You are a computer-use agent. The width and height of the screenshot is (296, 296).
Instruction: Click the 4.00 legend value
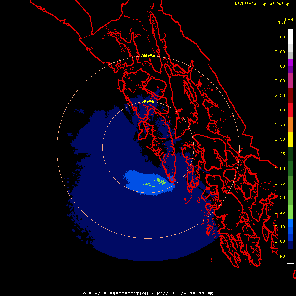[280, 66]
